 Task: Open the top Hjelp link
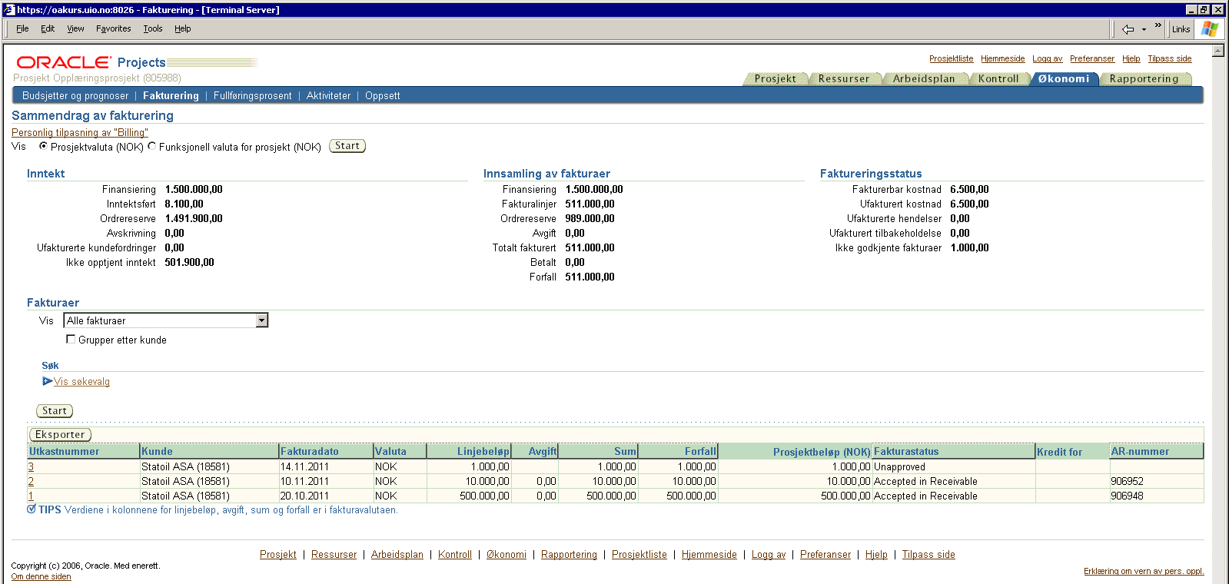[1131, 58]
